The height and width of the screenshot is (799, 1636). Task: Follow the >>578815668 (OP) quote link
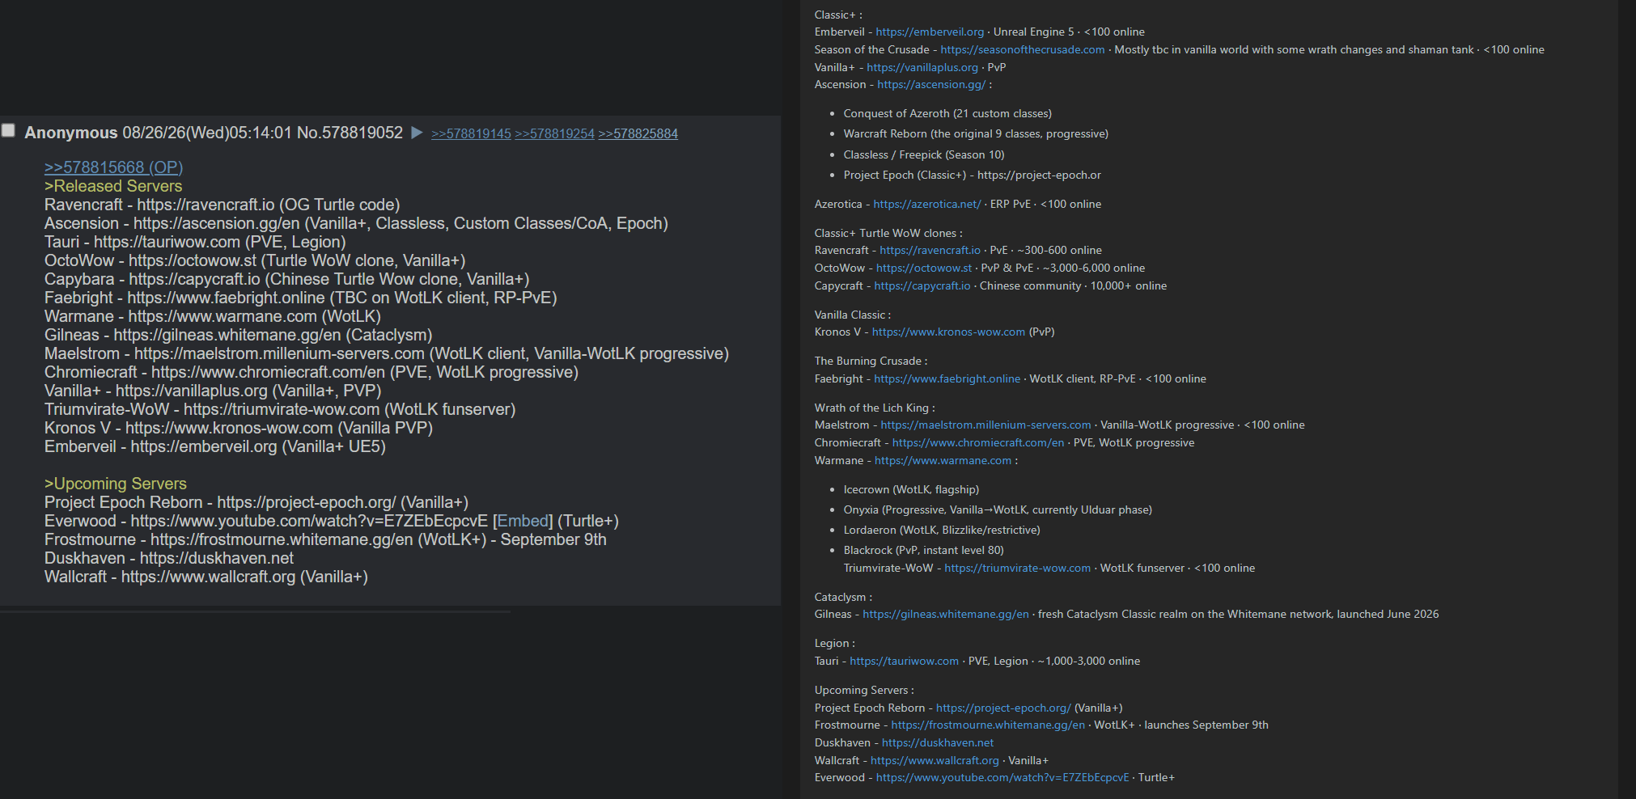113,167
